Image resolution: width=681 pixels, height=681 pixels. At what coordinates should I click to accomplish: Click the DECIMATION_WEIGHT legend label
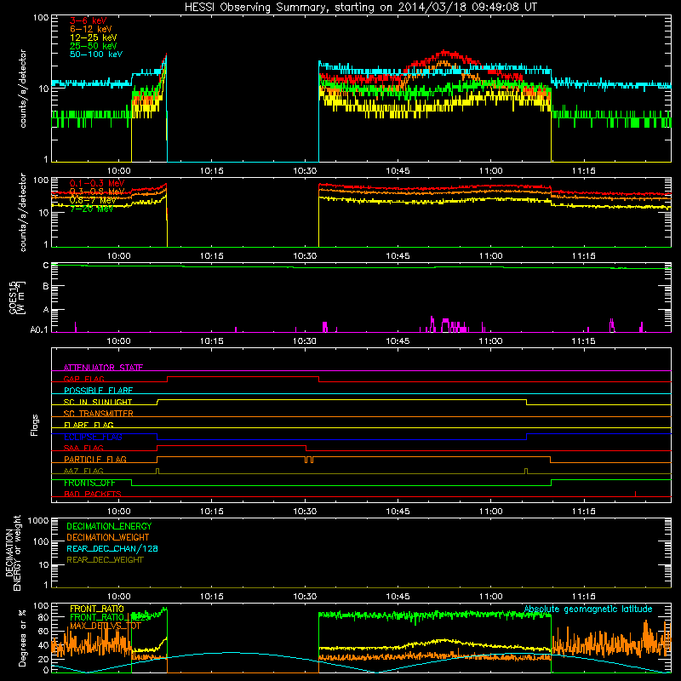click(108, 538)
